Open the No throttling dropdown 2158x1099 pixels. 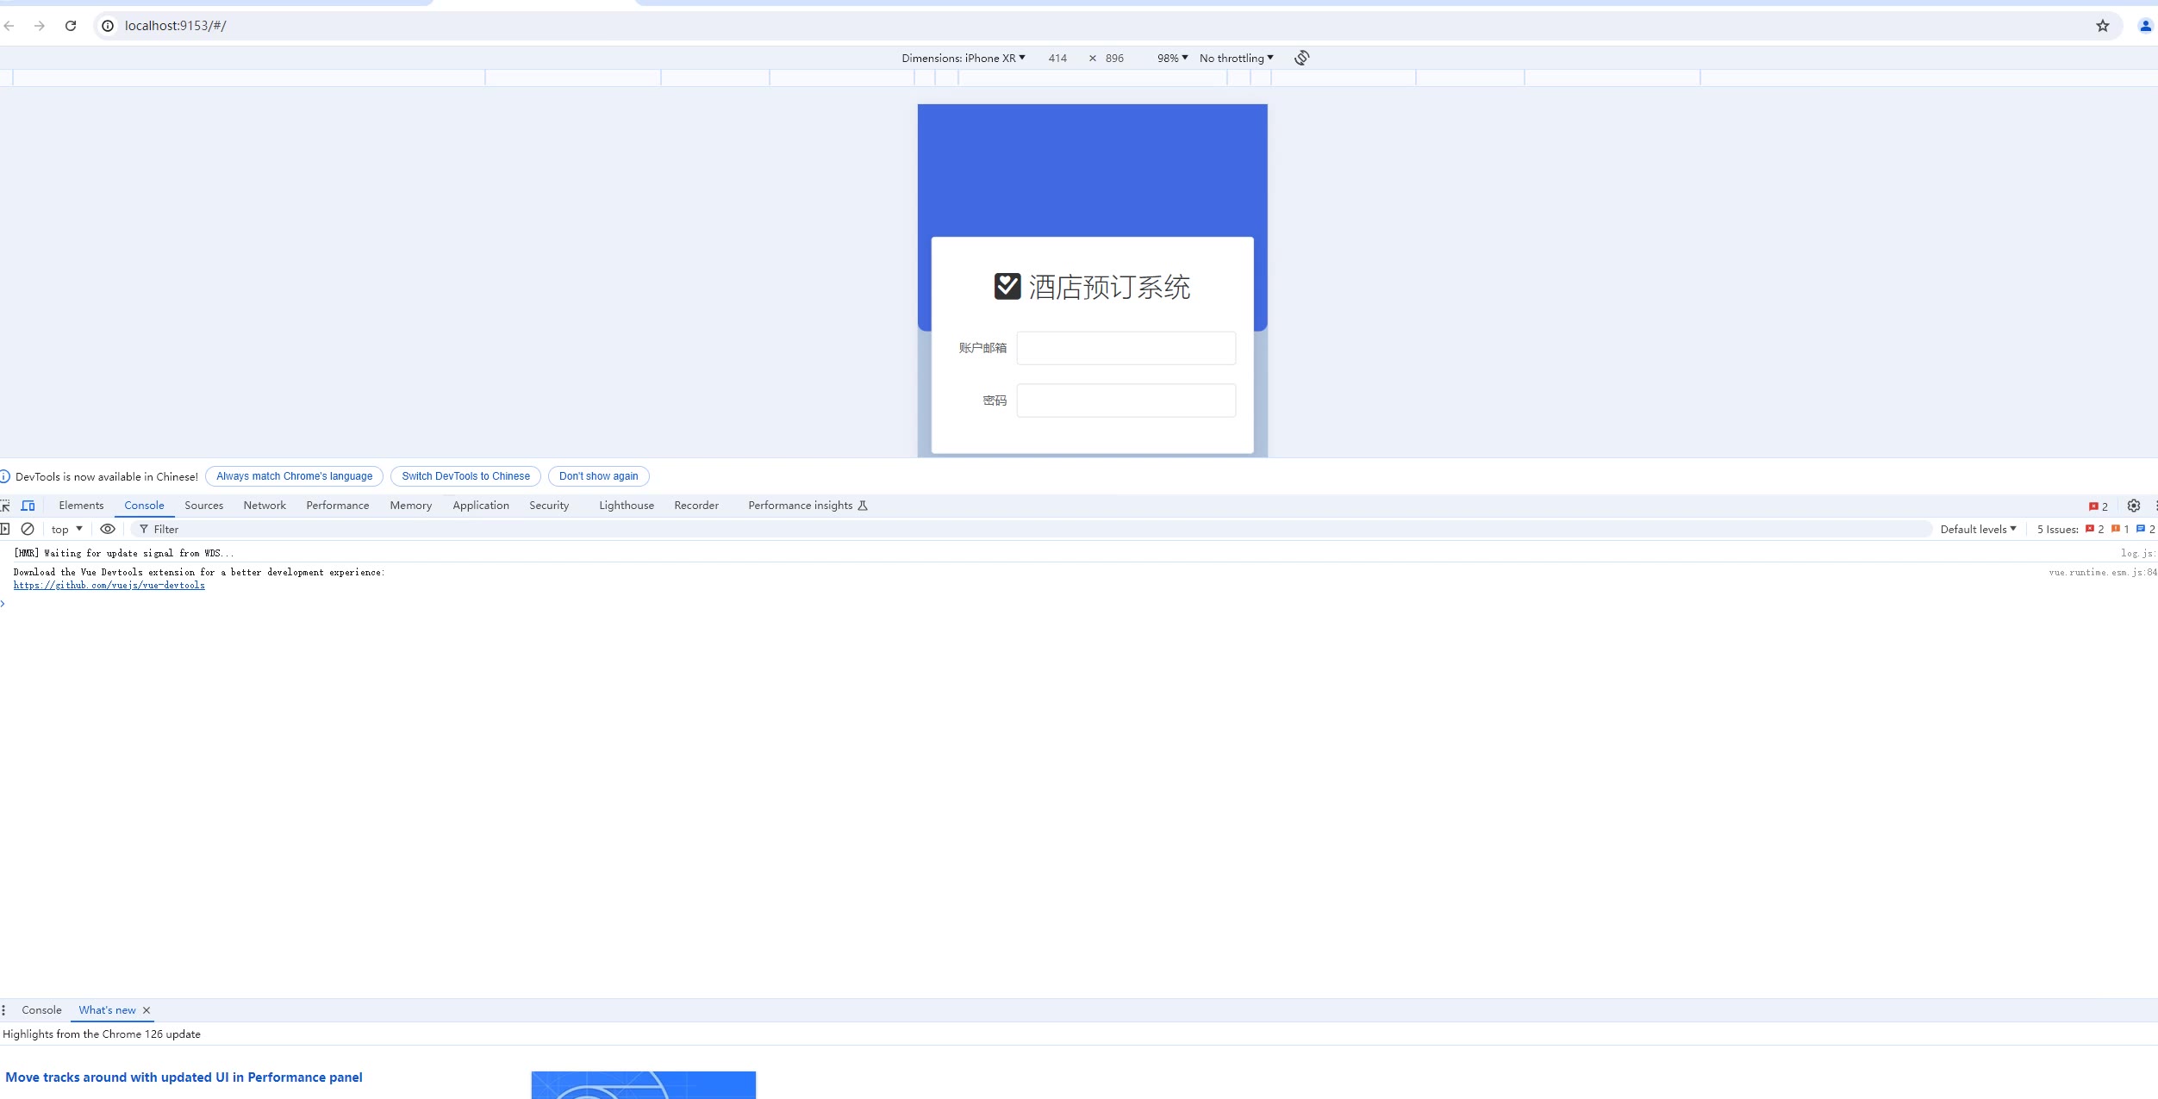pyautogui.click(x=1236, y=58)
